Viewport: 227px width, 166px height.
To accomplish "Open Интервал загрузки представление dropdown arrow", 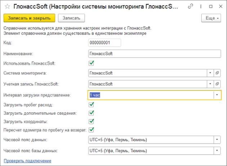I will 217,95.
